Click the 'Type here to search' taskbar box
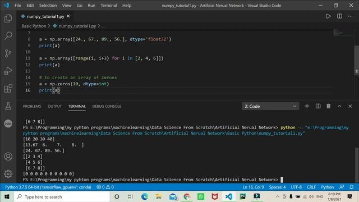Image resolution: width=359 pixels, height=202 pixels. tap(62, 197)
